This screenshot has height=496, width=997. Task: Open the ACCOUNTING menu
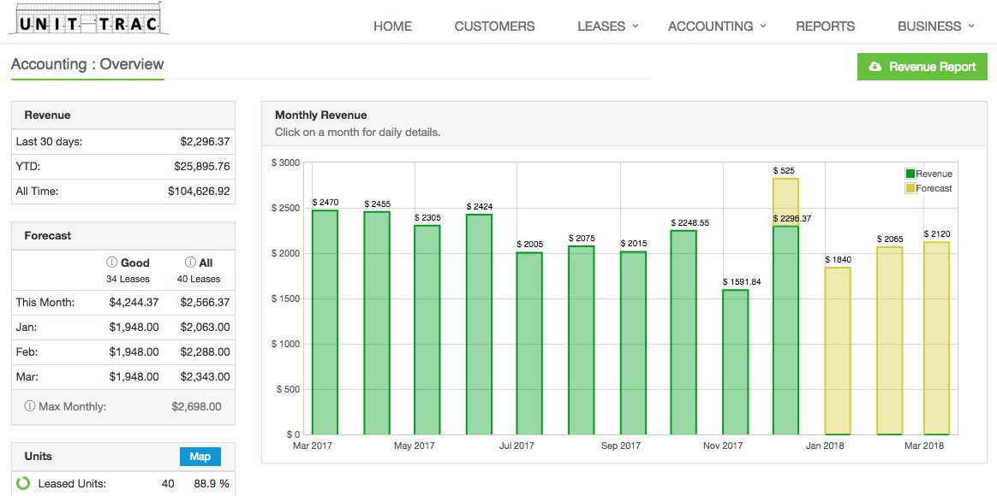[710, 27]
